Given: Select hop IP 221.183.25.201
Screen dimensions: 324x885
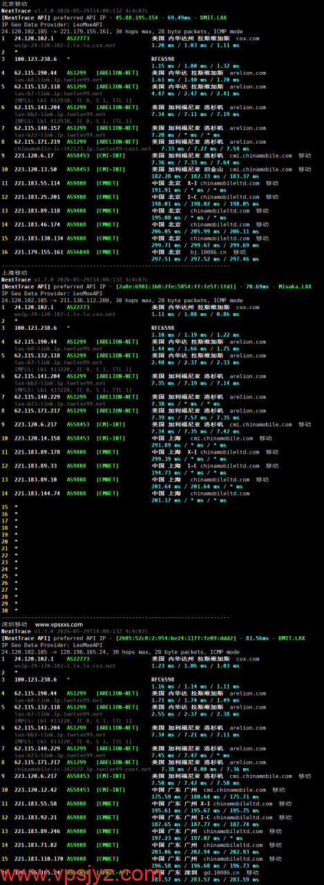Looking at the screenshot, I should [x=37, y=196].
